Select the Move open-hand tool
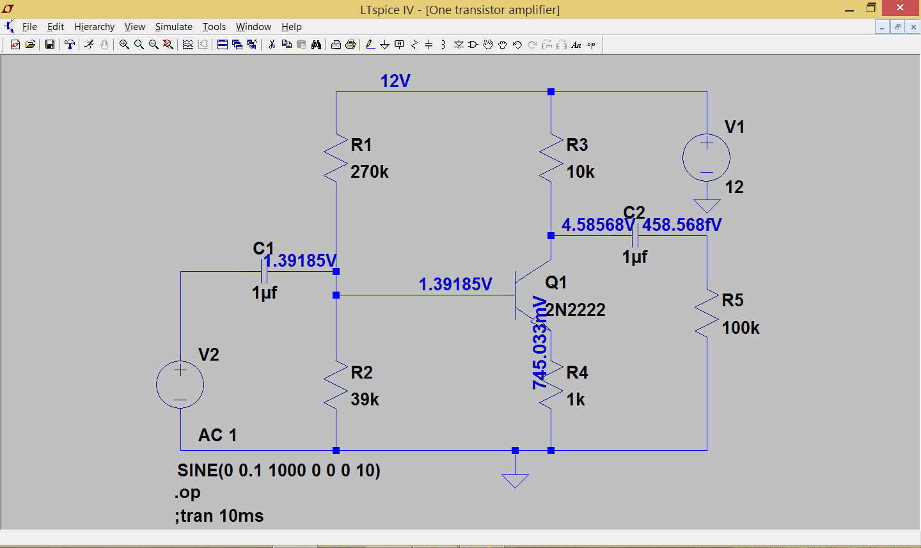This screenshot has width=921, height=548. pos(488,45)
